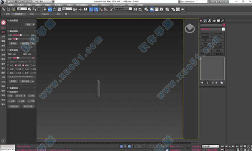The height and width of the screenshot is (151, 252).
Task: Open the Material Editor icon
Action: (x=167, y=10)
